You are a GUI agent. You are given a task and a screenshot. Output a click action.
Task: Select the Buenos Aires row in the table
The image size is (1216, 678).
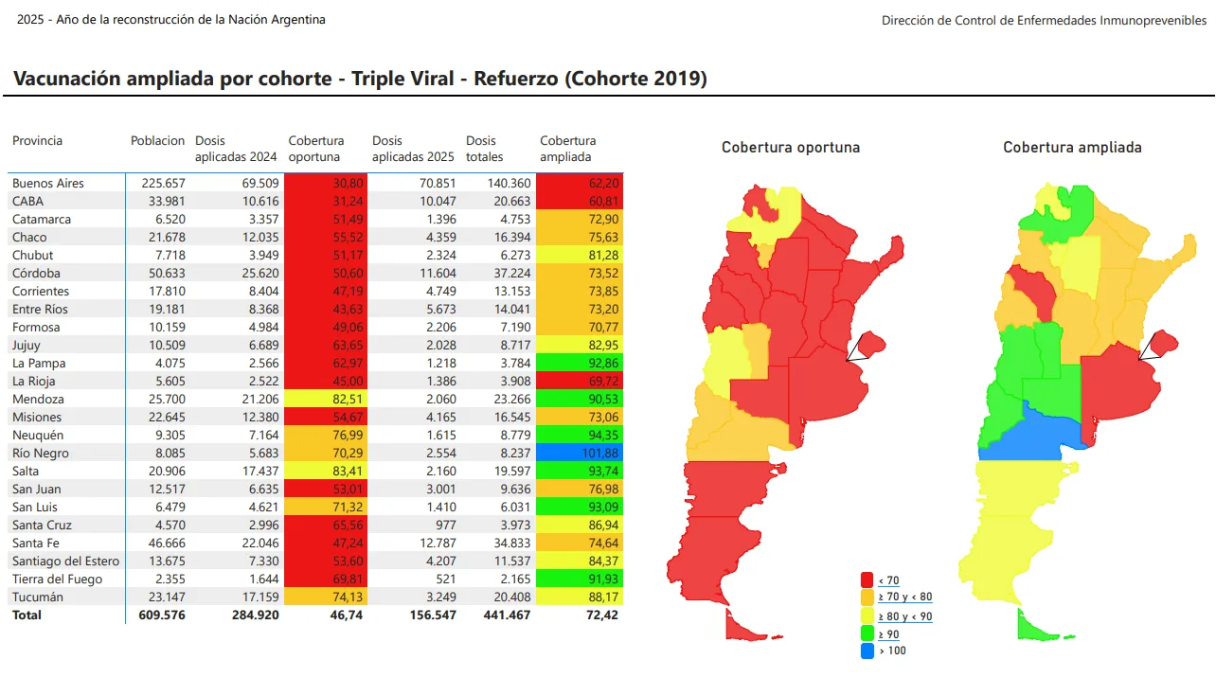tap(48, 183)
